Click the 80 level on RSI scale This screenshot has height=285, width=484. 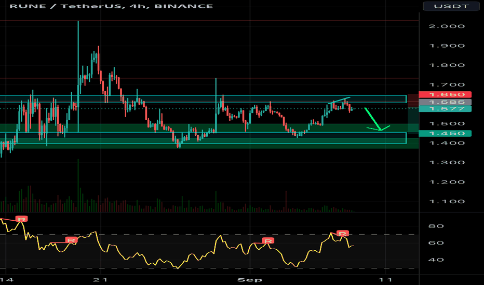coord(436,226)
